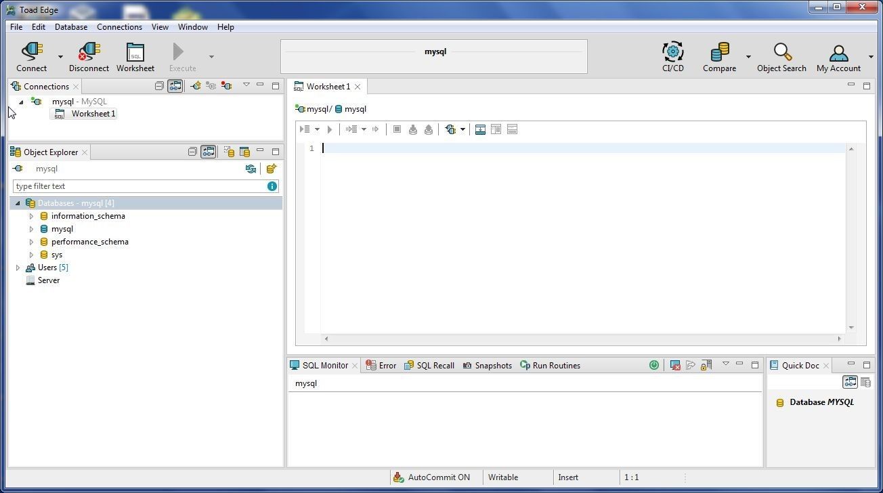Click the table-database icon in Object Explorer toolbar
The width and height of the screenshot is (883, 493).
coord(244,152)
